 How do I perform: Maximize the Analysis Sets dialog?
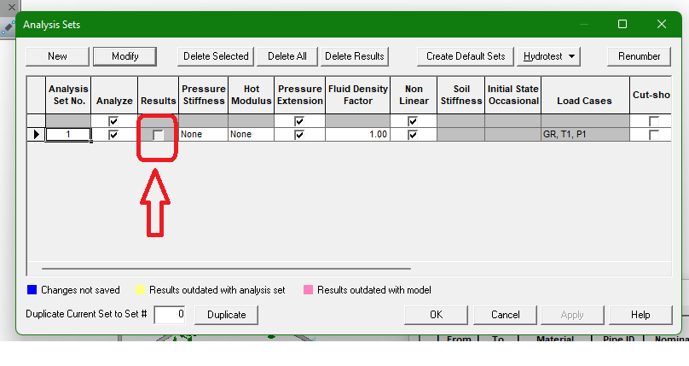622,24
